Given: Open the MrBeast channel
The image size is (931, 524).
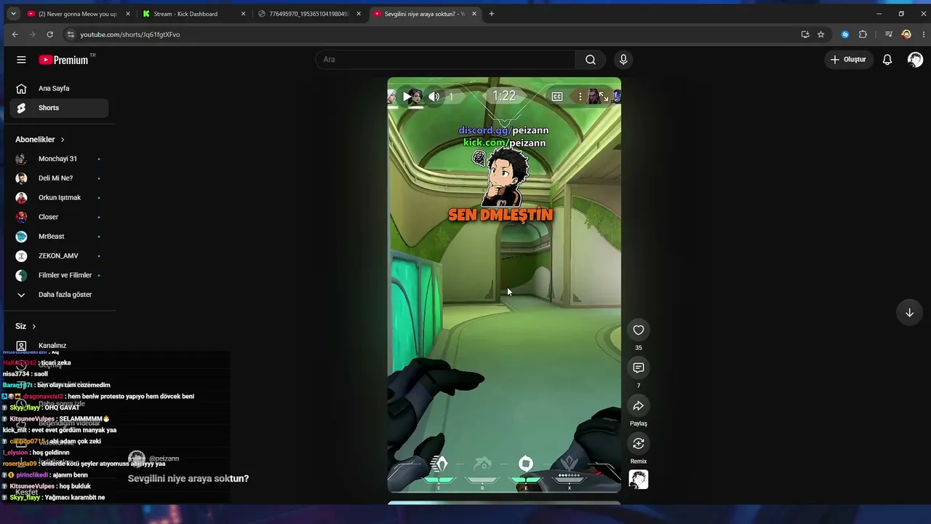Looking at the screenshot, I should click(59, 237).
